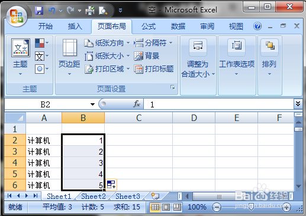Open Excel help
The width and height of the screenshot is (306, 216).
click(x=257, y=26)
